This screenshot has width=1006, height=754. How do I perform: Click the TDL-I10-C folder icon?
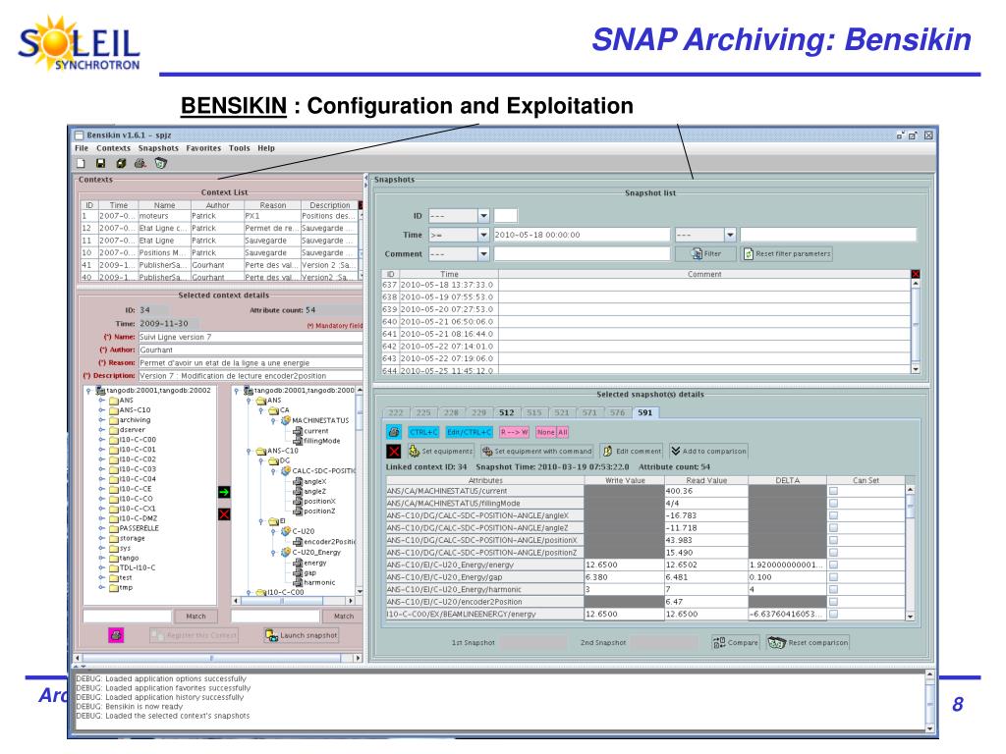[x=114, y=568]
